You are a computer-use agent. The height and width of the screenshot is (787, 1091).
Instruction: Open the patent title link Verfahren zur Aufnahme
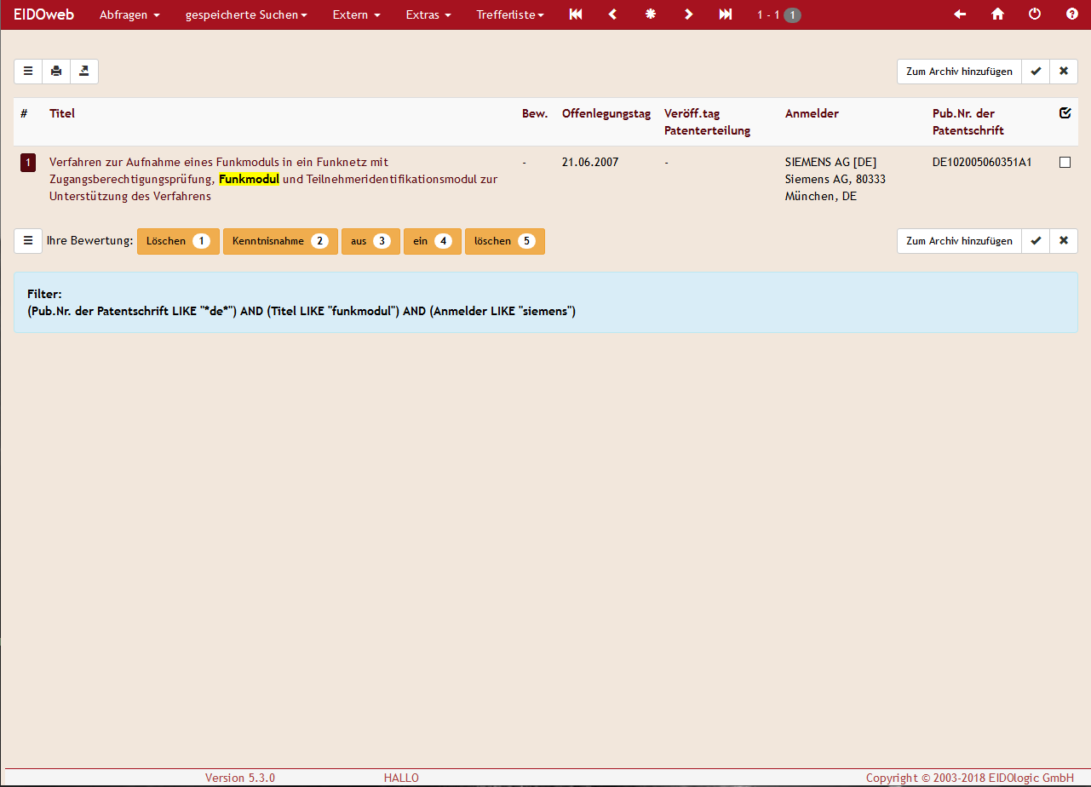[273, 179]
